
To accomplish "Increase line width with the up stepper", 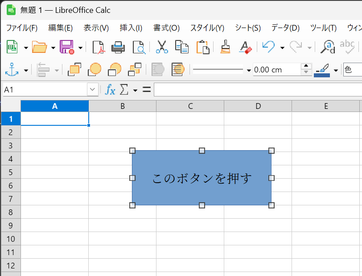I will pyautogui.click(x=306, y=67).
